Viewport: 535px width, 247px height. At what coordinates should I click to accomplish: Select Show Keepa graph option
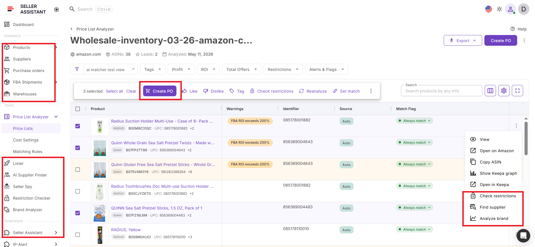point(493,173)
